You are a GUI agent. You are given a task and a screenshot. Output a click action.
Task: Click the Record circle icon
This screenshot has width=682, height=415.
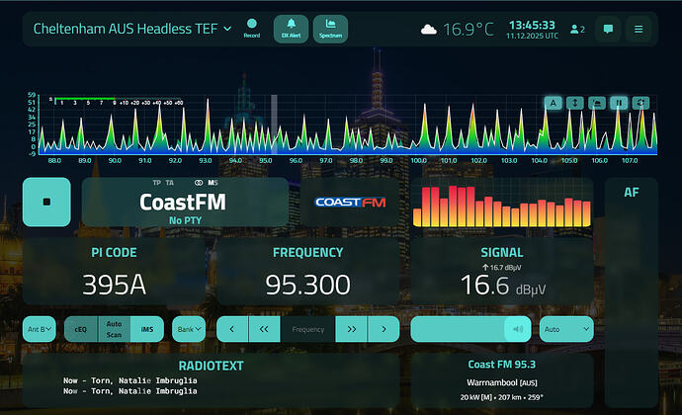tap(252, 24)
